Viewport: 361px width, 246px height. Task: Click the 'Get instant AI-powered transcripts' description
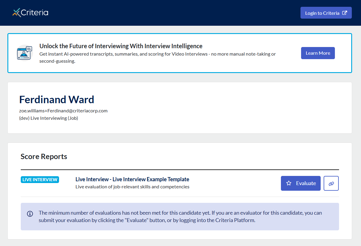(x=158, y=58)
